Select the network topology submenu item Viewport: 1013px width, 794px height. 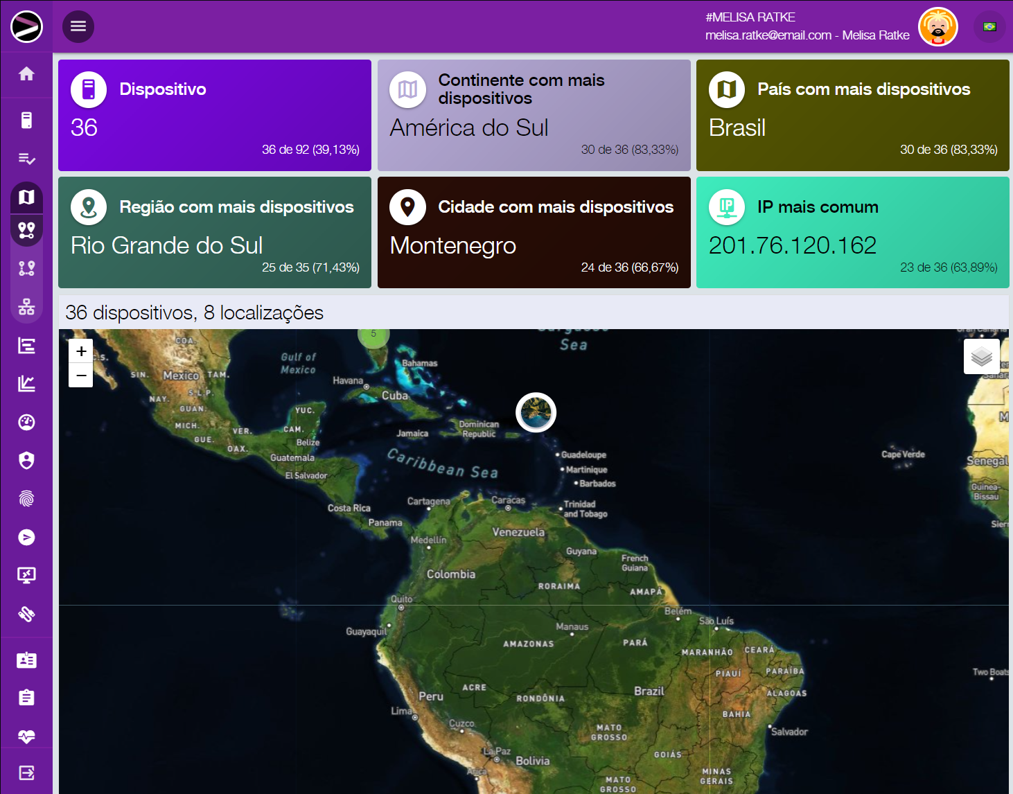pos(26,306)
